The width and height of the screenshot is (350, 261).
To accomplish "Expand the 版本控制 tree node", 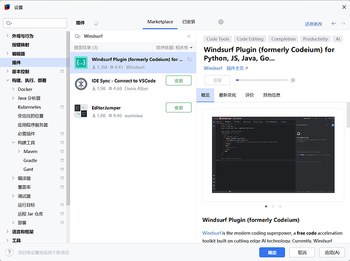I will tap(7, 72).
